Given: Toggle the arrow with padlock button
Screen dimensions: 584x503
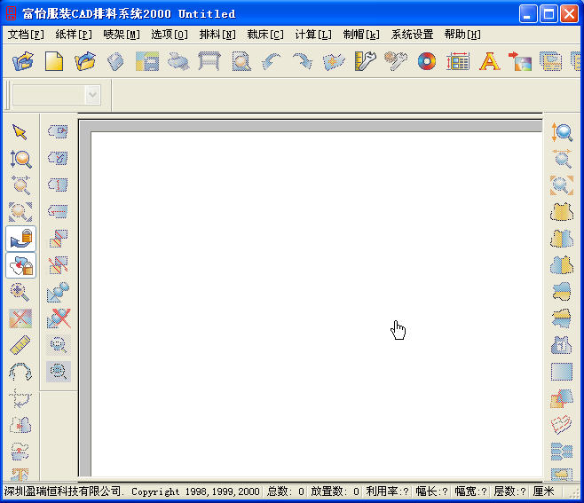Looking at the screenshot, I should click(21, 239).
